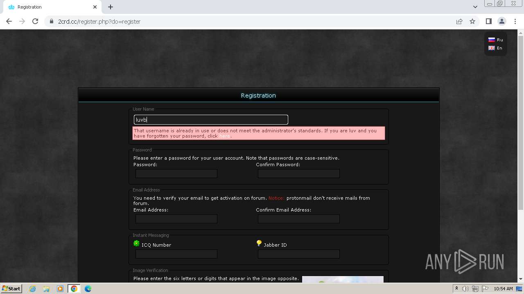This screenshot has width=524, height=294.
Task: Follow the forgotten password 'here' link
Action: click(x=225, y=136)
